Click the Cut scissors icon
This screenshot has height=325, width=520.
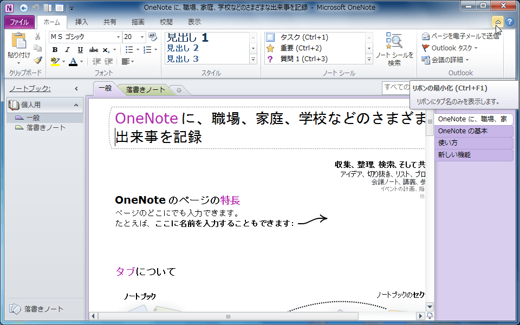coord(38,36)
